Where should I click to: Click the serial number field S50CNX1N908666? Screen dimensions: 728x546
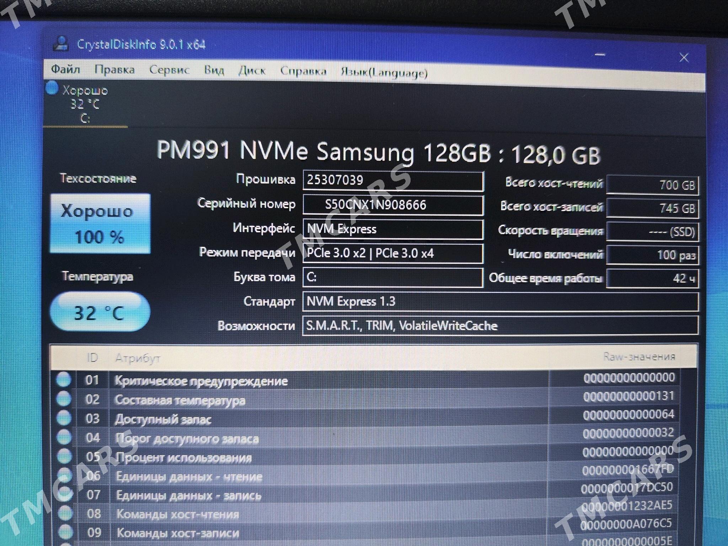(x=393, y=205)
